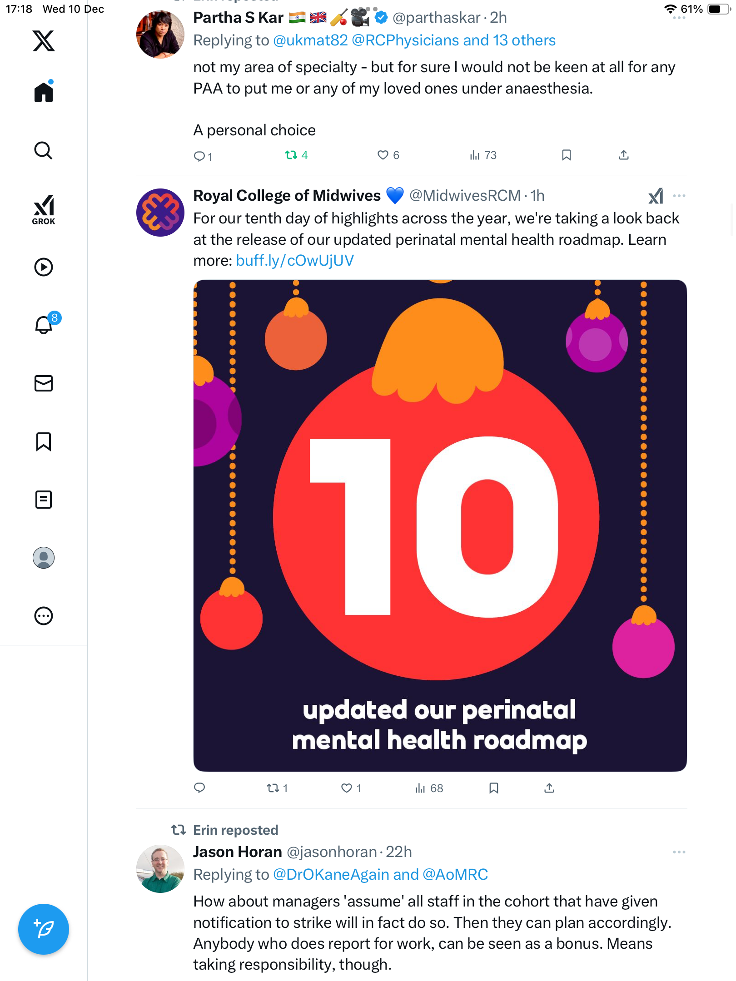
Task: Like the Royal College of Midwives post
Action: pyautogui.click(x=347, y=788)
